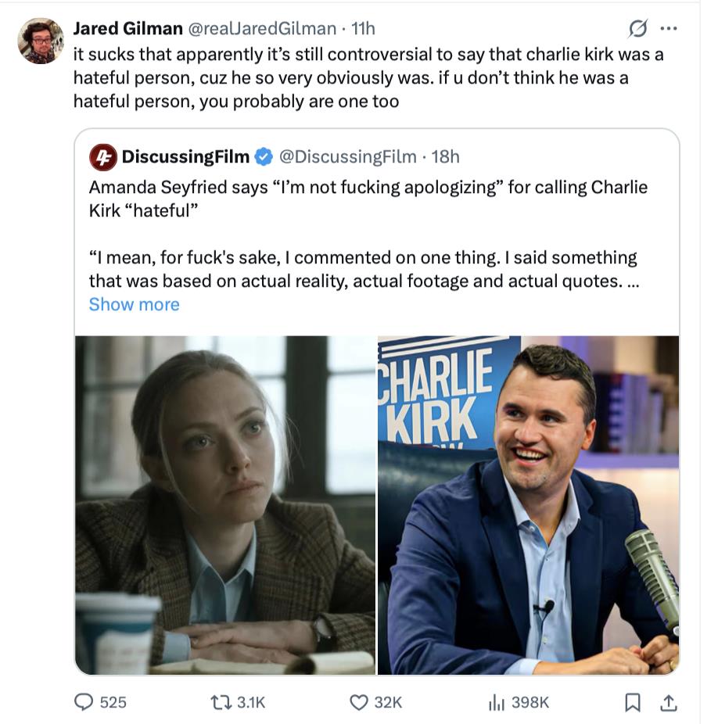718x724 pixels.
Task: Click the blue verified badge beside DiscussingFilm
Action: (x=264, y=156)
